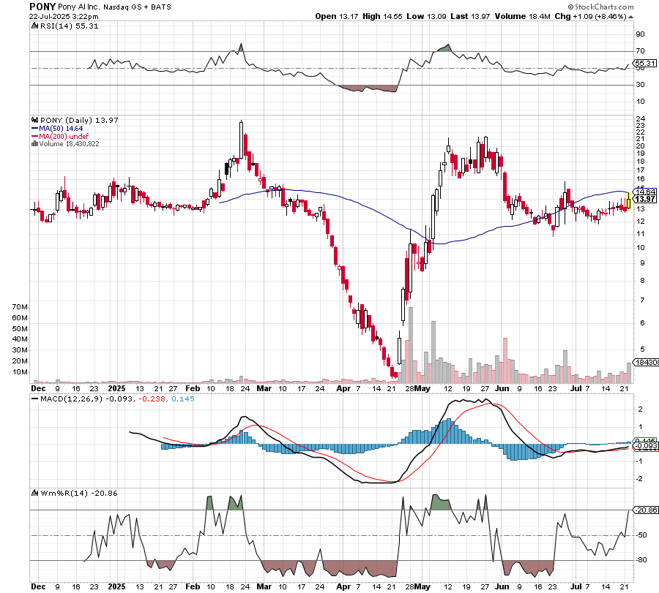Select the black MACD legend line swatch
The width and height of the screenshot is (659, 593).
pos(35,399)
